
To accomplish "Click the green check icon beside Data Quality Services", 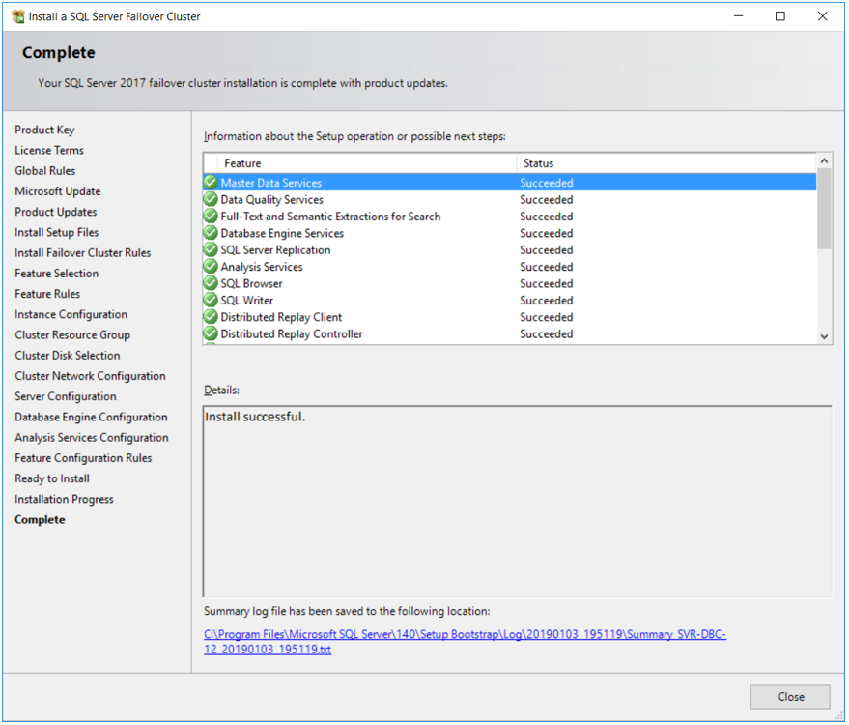I will [211, 199].
